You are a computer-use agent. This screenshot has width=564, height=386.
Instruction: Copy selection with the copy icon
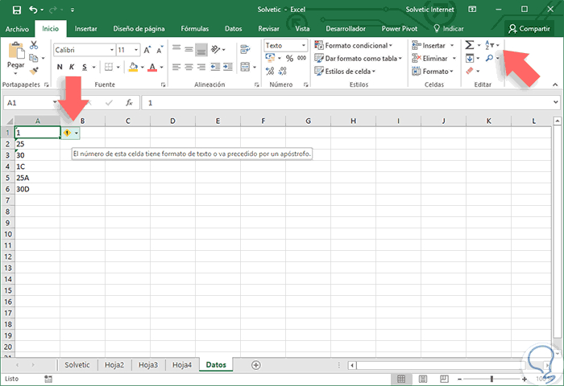[x=34, y=58]
